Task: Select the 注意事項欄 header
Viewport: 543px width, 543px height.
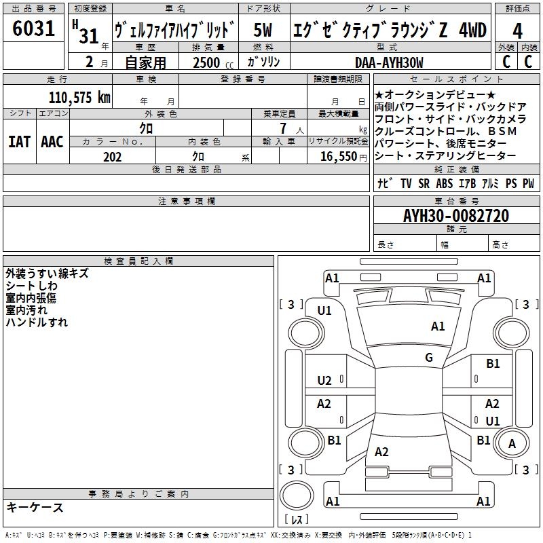Action: coord(186,201)
